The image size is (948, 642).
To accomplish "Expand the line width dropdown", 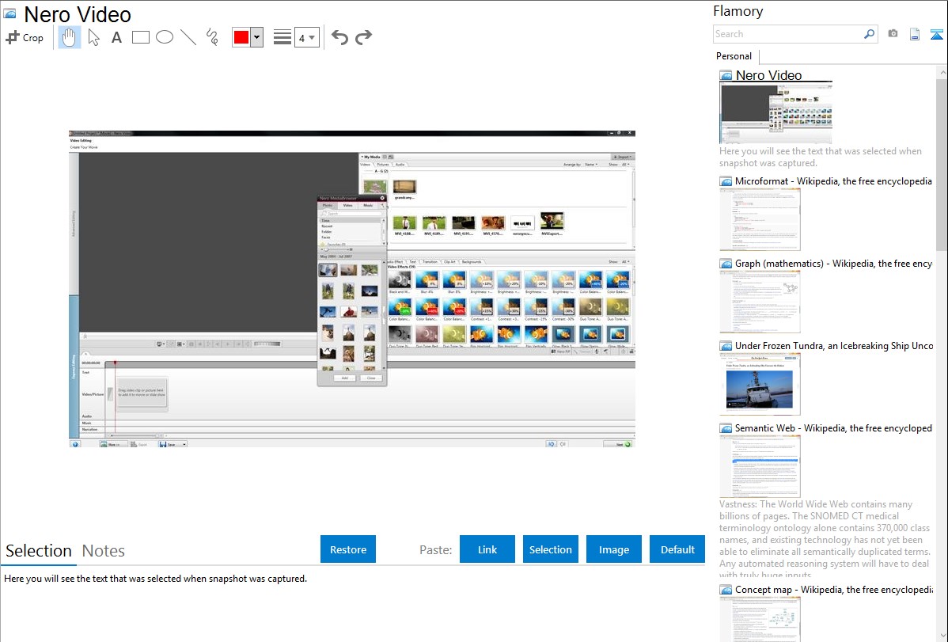I will (x=313, y=37).
